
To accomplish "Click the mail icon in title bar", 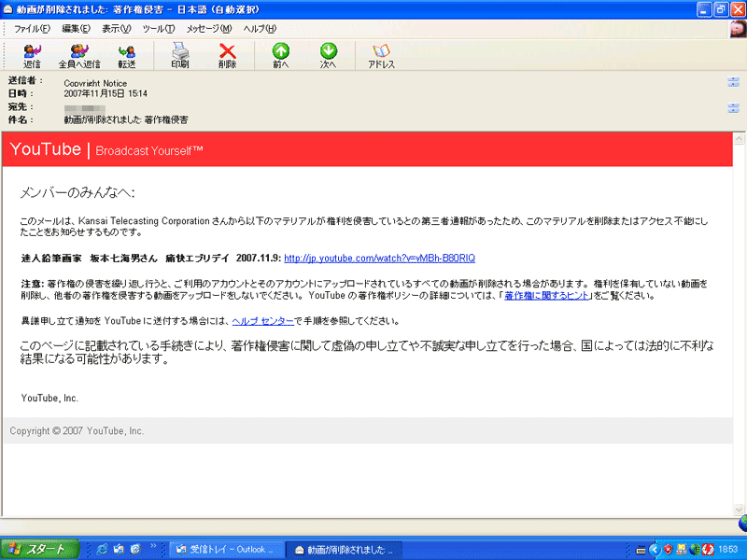I will pos(7,9).
